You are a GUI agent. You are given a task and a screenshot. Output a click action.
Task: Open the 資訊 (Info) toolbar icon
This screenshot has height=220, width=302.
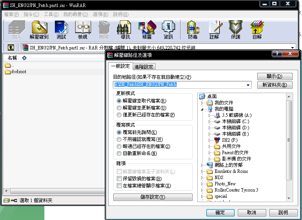tap(169, 30)
